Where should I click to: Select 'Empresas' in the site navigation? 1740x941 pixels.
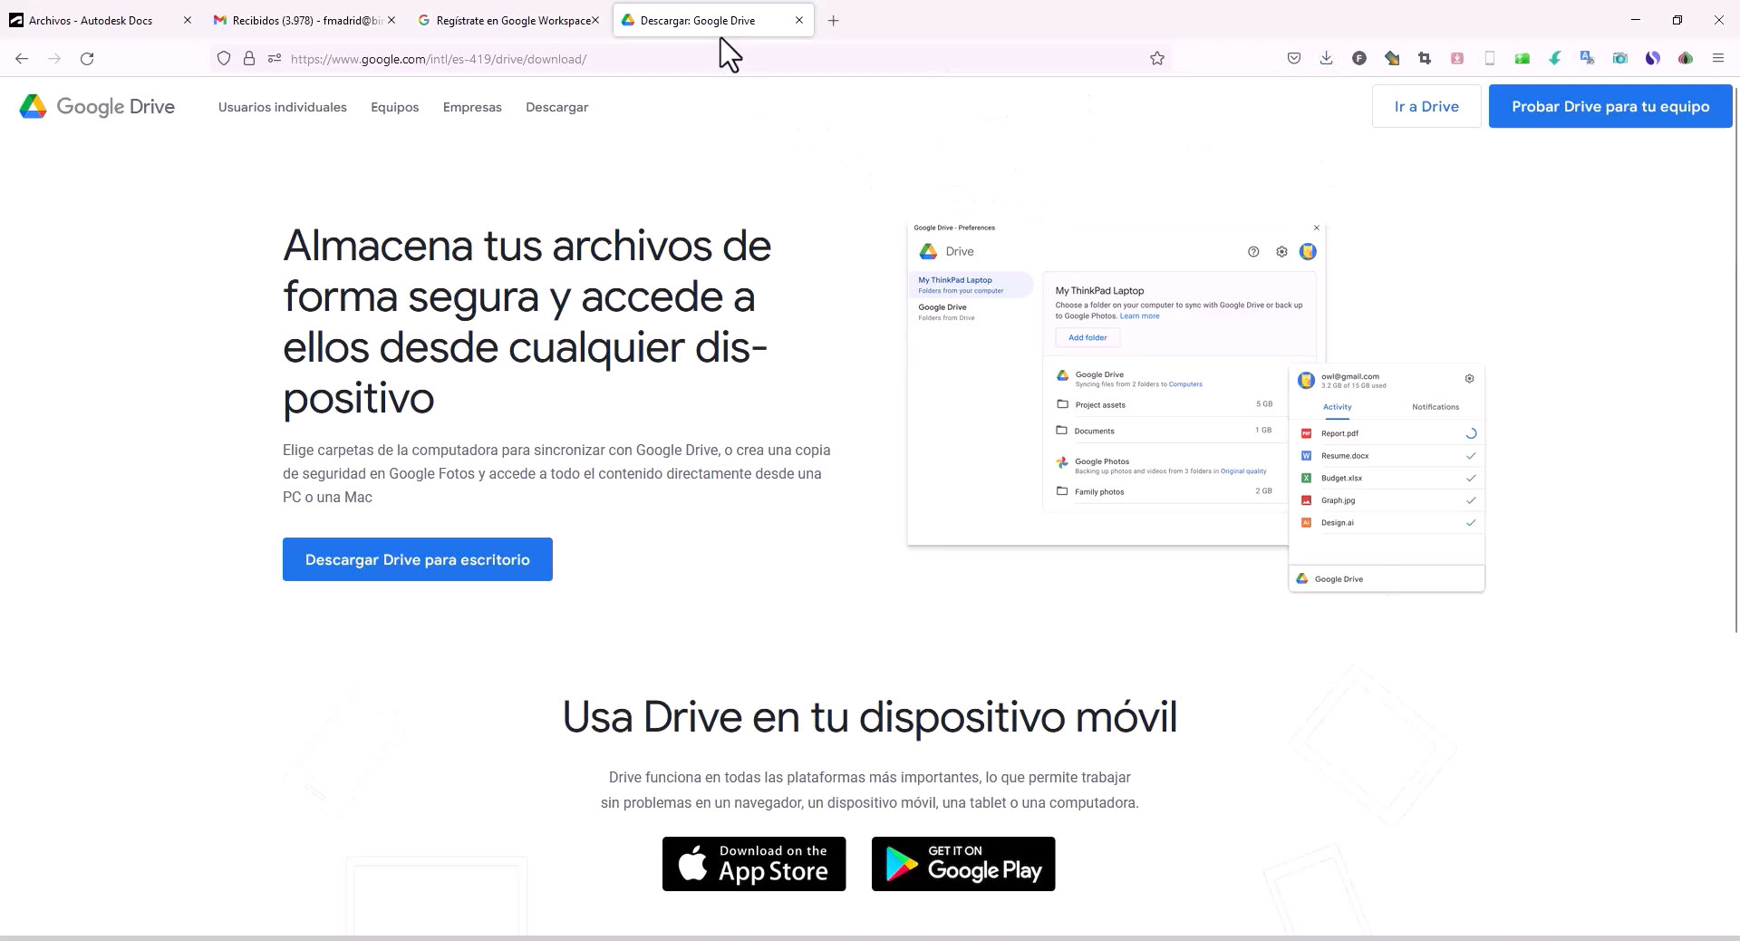click(471, 107)
